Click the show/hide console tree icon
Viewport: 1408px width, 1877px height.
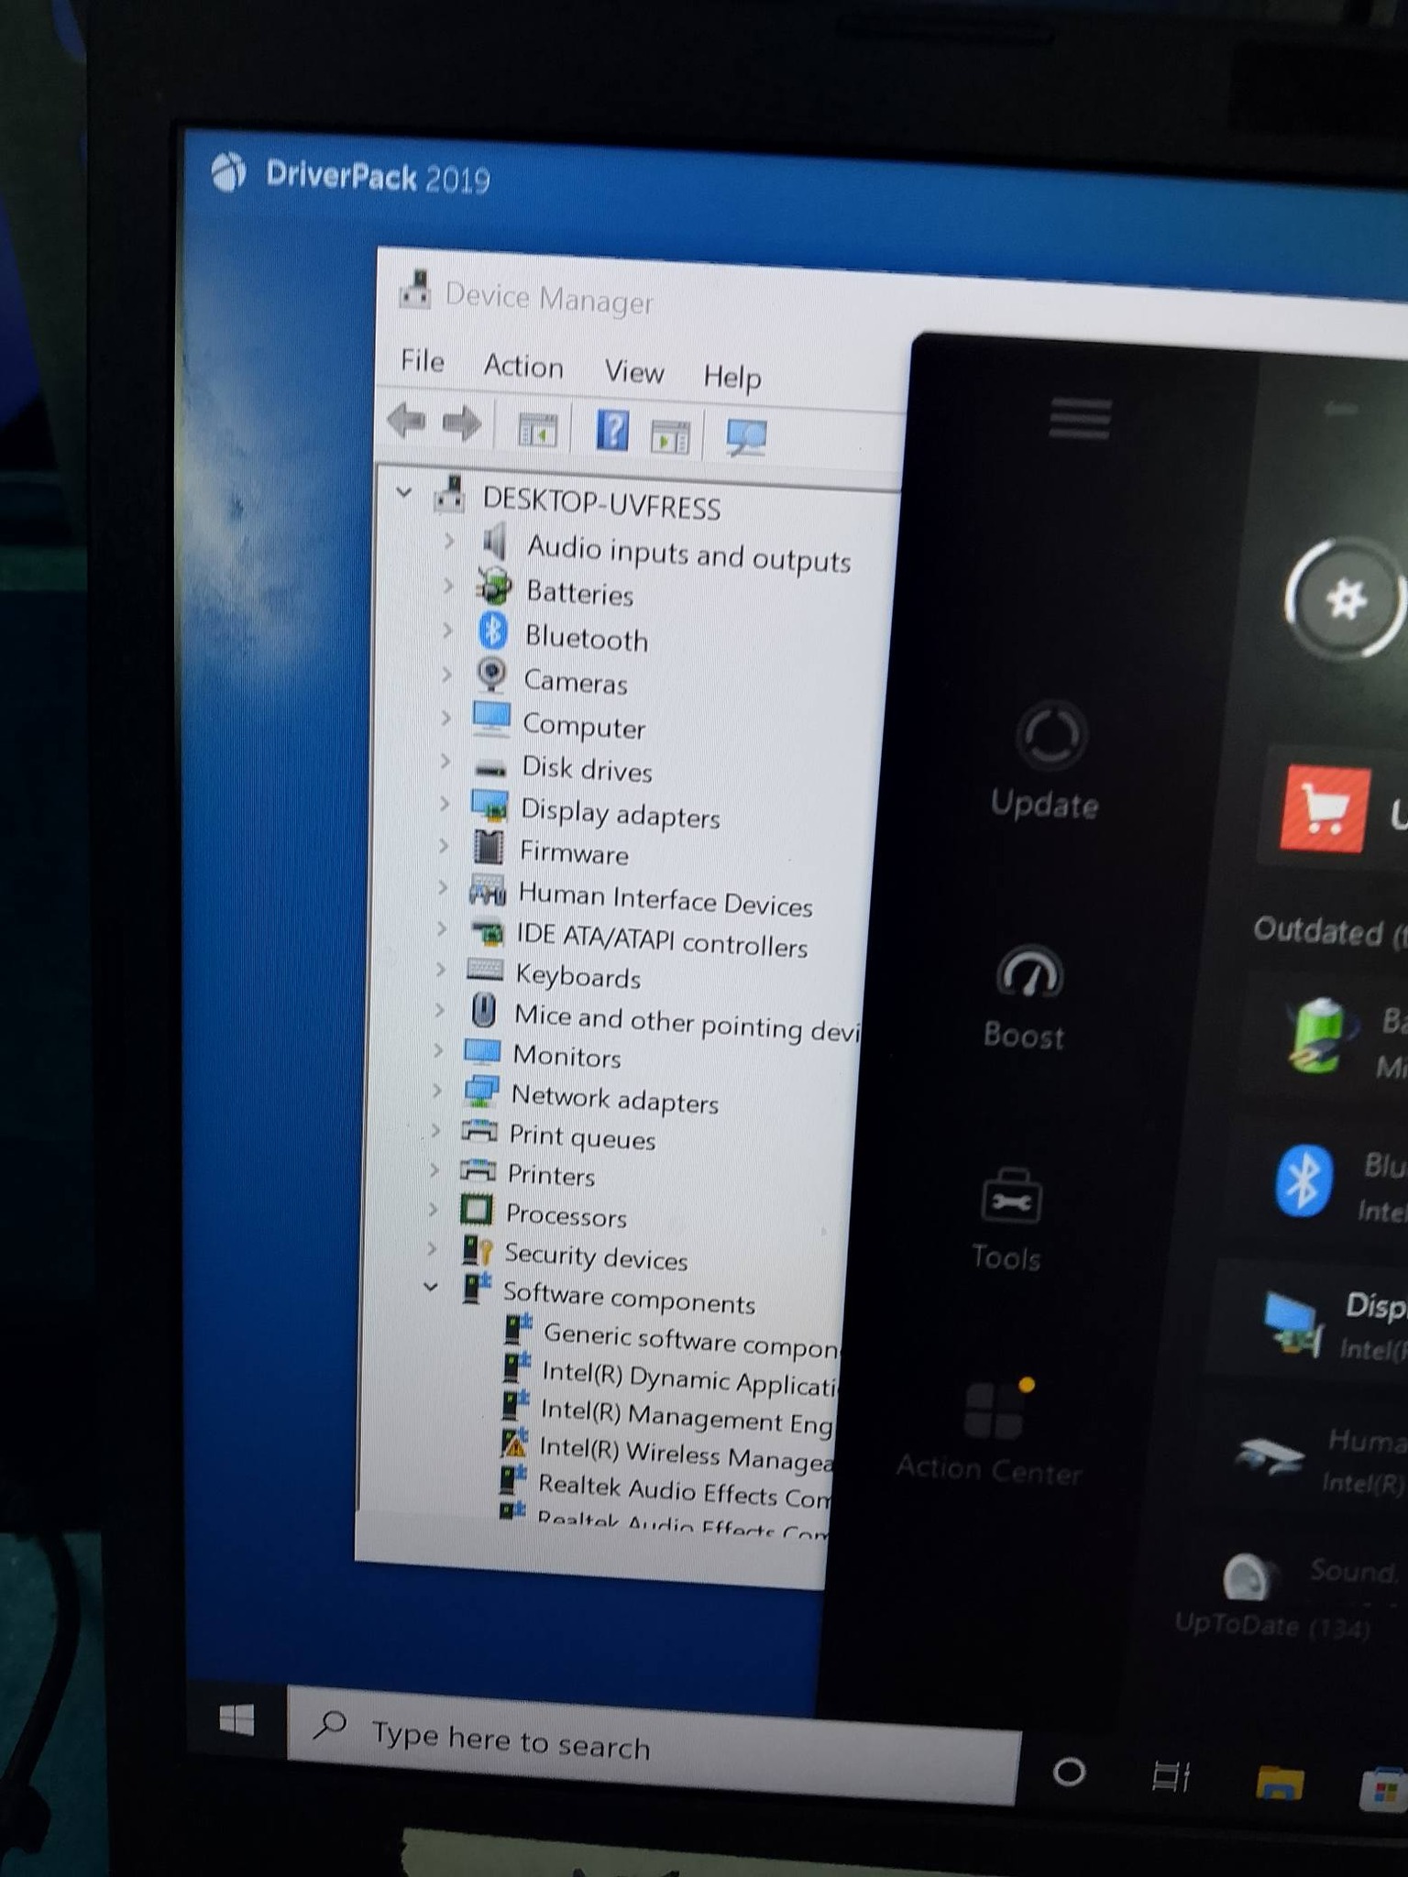(537, 429)
